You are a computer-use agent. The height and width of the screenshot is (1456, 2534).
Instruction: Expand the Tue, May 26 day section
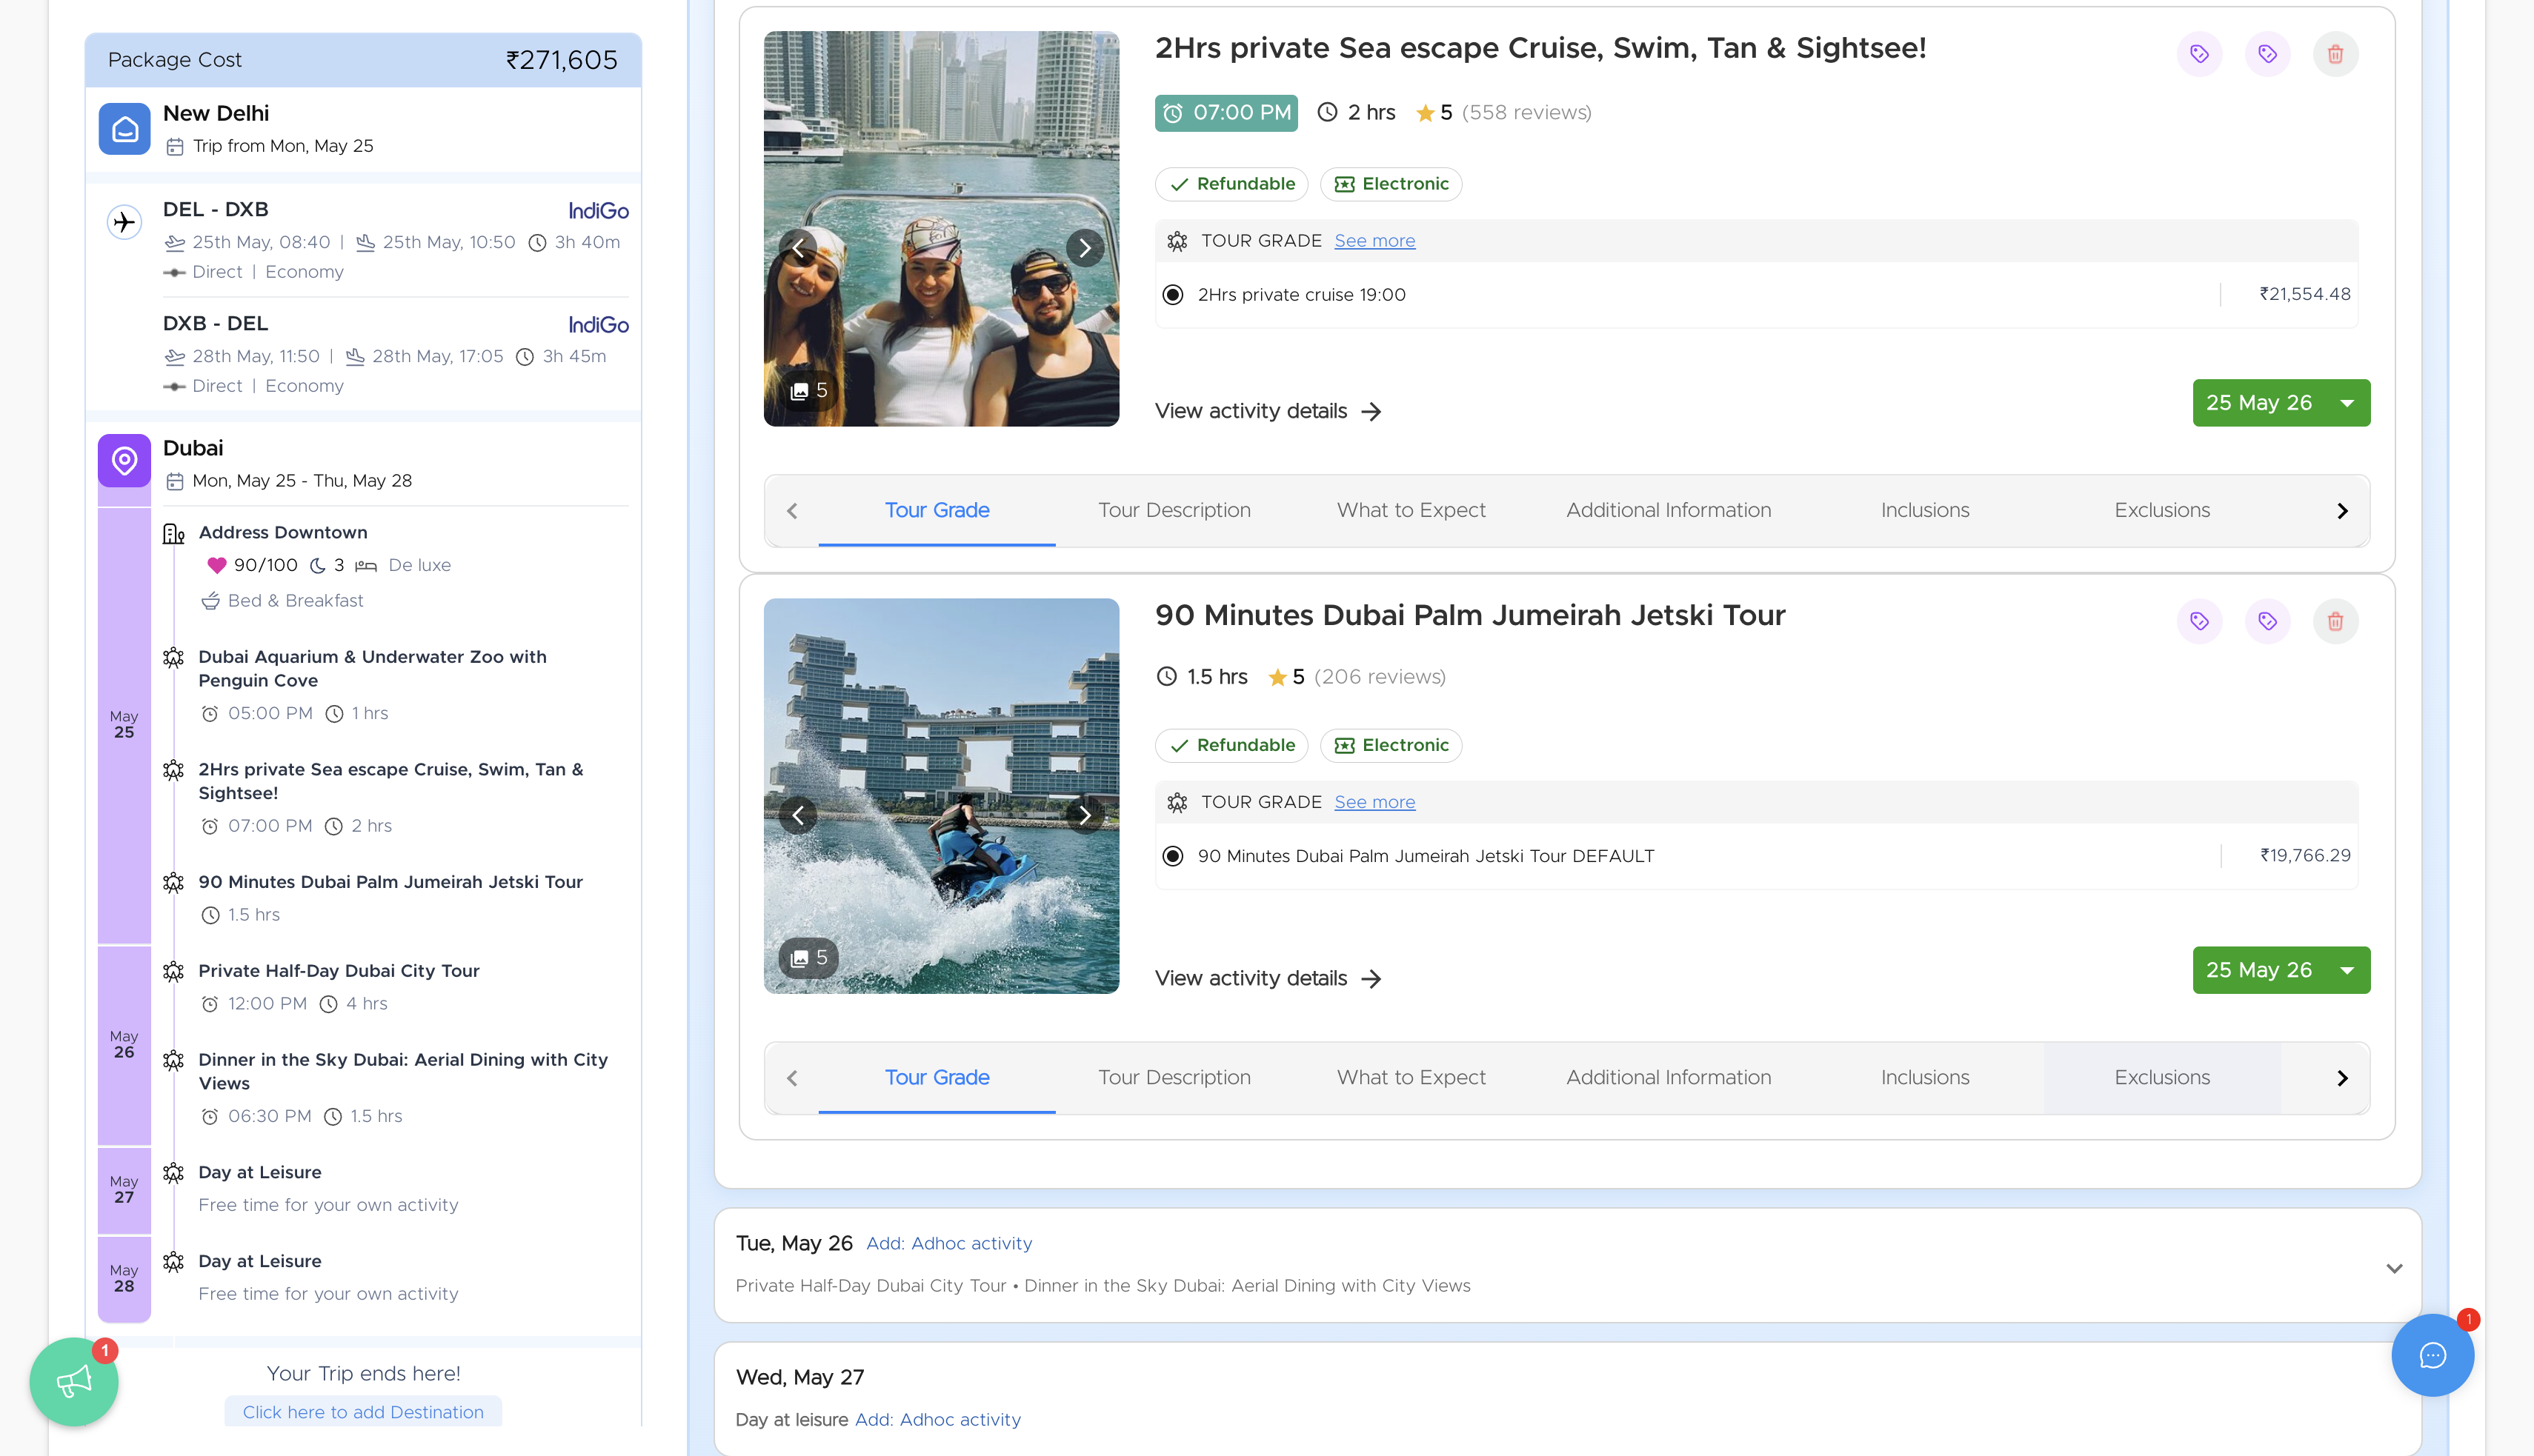(2394, 1268)
